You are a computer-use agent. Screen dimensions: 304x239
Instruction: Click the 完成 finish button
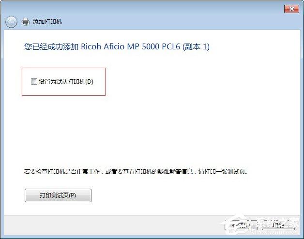click(241, 225)
